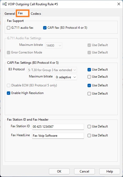Open the Codecs tab
Screen dimensions: 123x177
pos(36,14)
